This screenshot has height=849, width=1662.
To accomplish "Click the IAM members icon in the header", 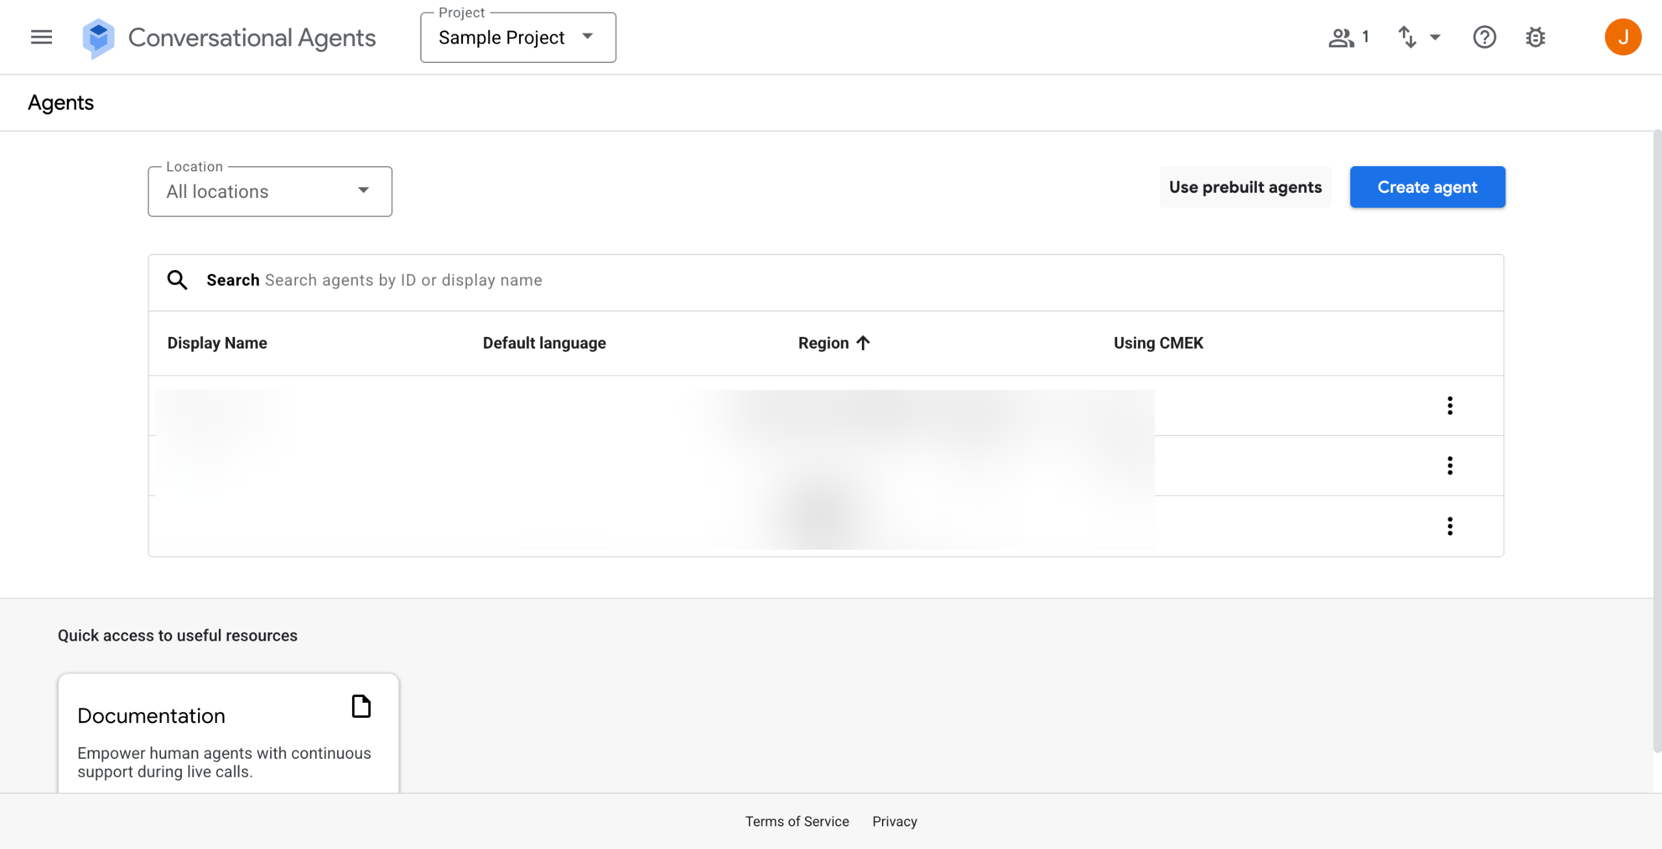I will (x=1341, y=37).
